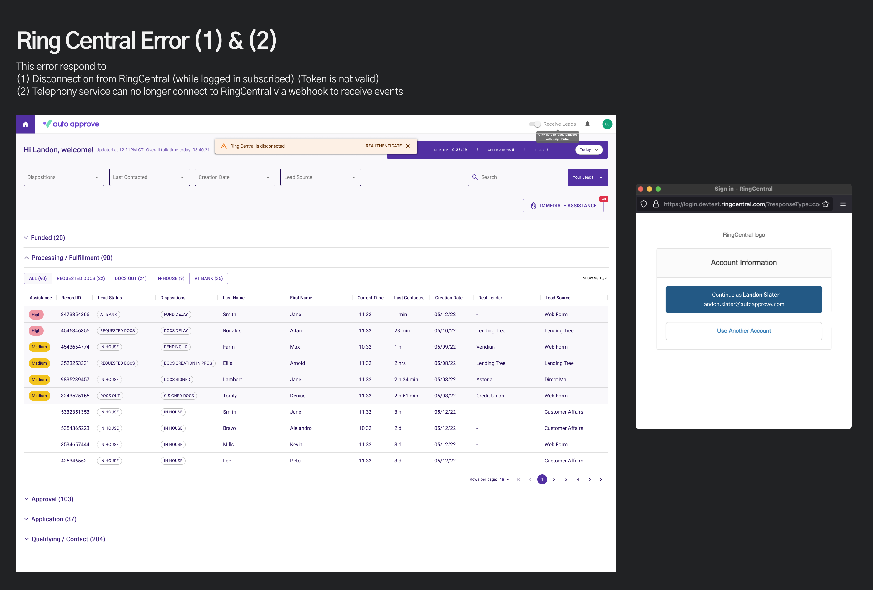Click the REAUTHENTICATE button

(x=384, y=146)
